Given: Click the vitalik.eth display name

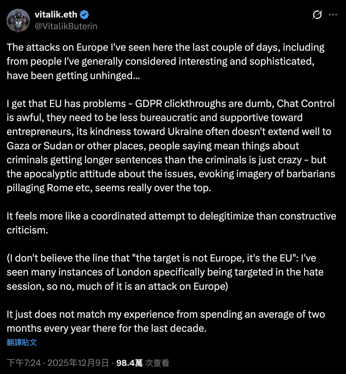Looking at the screenshot, I should (56, 15).
